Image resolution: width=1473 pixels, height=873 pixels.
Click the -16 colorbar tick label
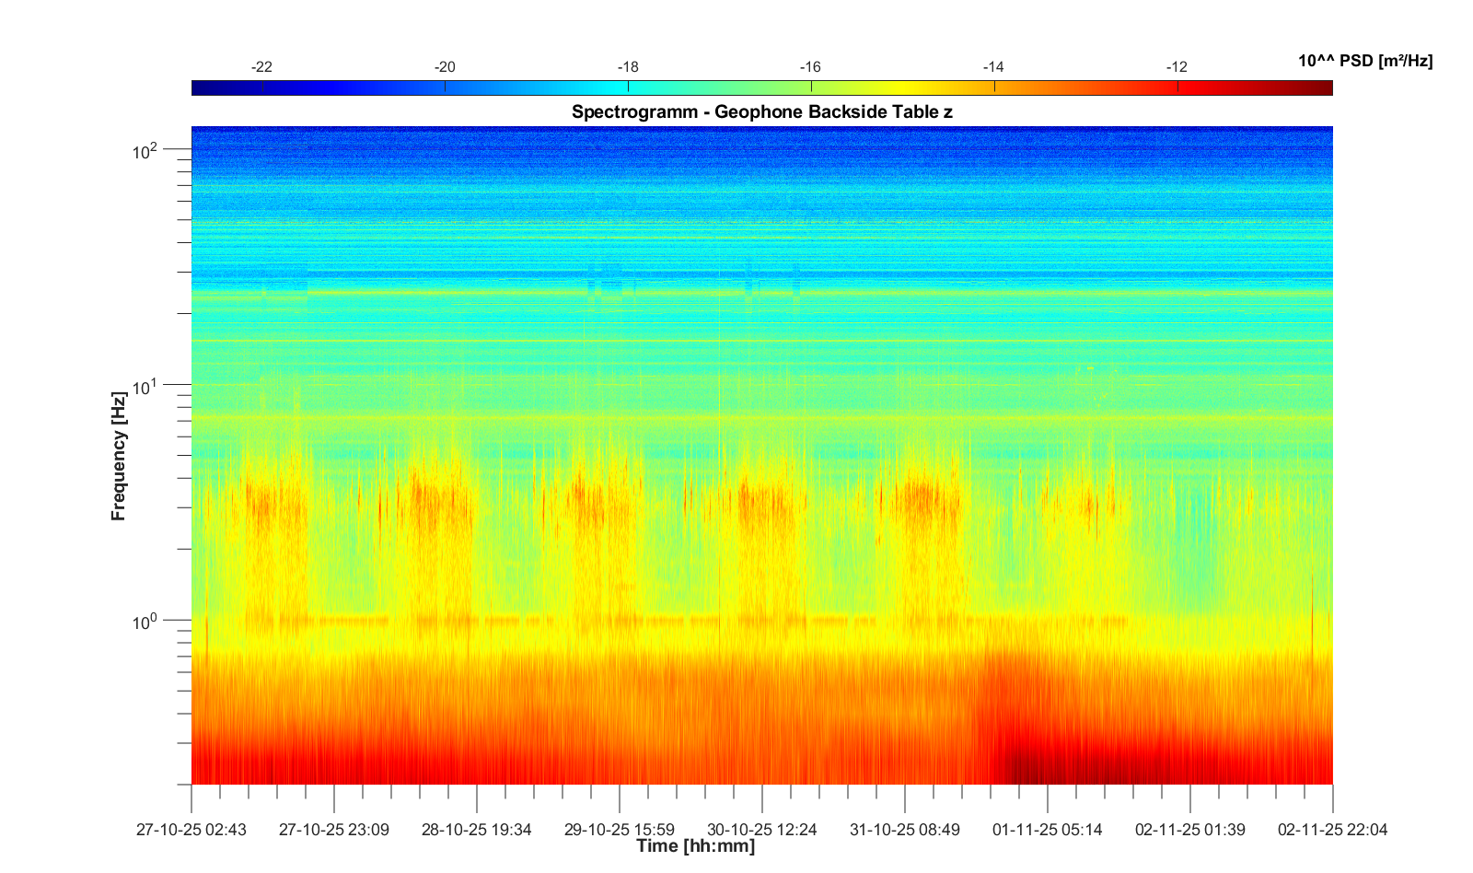[x=810, y=67]
